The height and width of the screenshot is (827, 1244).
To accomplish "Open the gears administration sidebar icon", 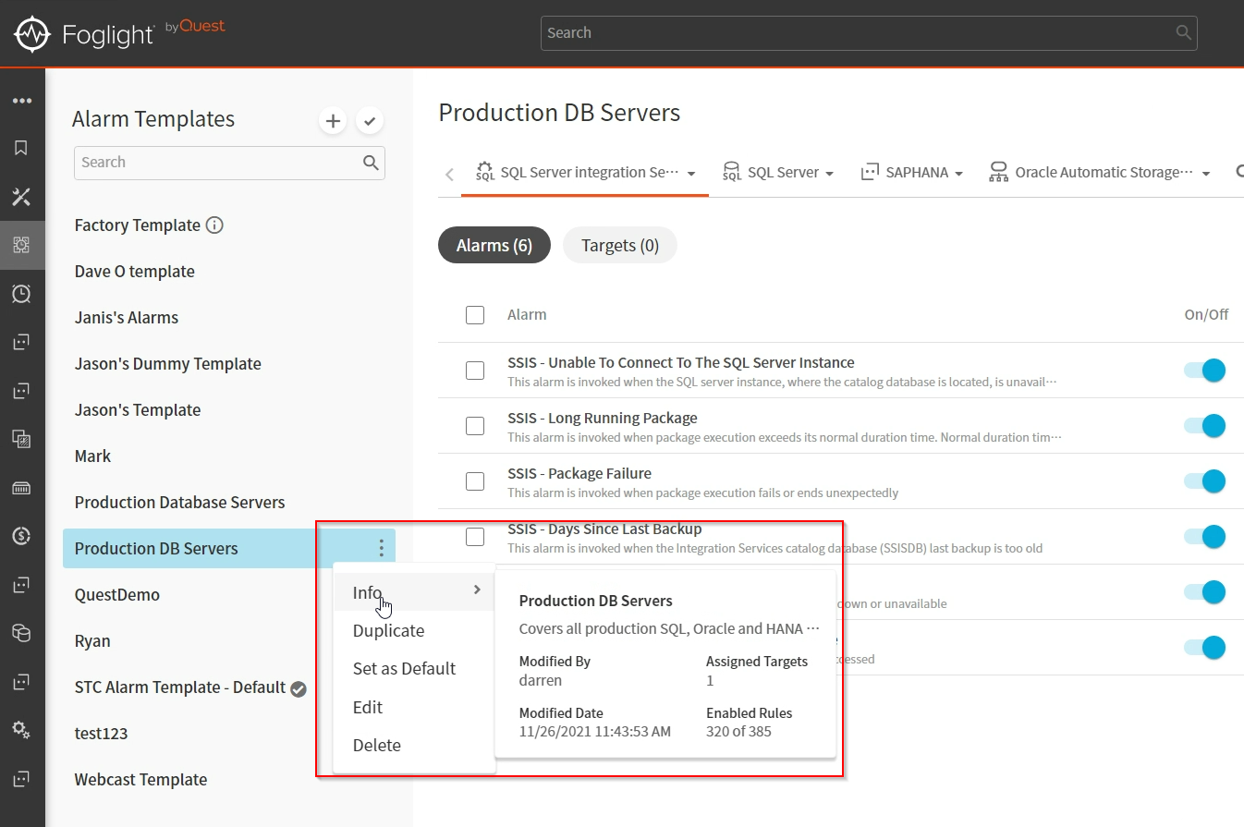I will point(22,730).
